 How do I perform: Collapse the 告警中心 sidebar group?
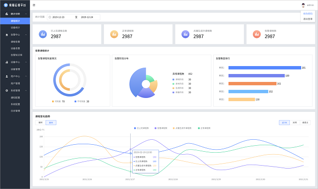(26, 35)
